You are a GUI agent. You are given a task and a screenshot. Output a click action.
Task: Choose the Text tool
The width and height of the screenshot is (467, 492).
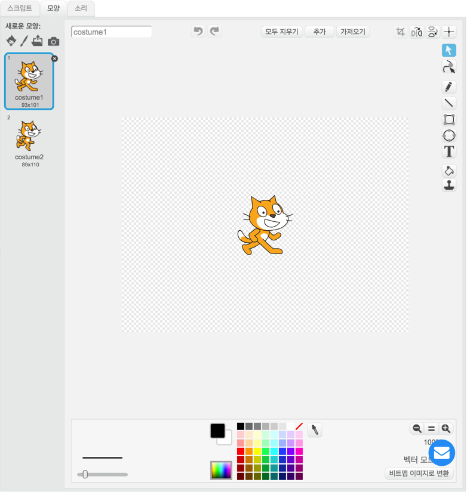pos(449,151)
